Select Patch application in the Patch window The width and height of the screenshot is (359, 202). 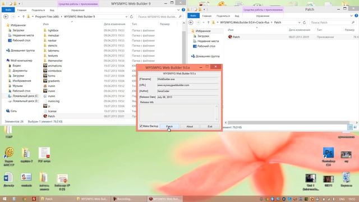236,37
